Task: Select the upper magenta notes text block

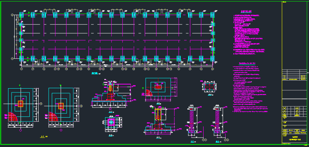Action: point(249,34)
